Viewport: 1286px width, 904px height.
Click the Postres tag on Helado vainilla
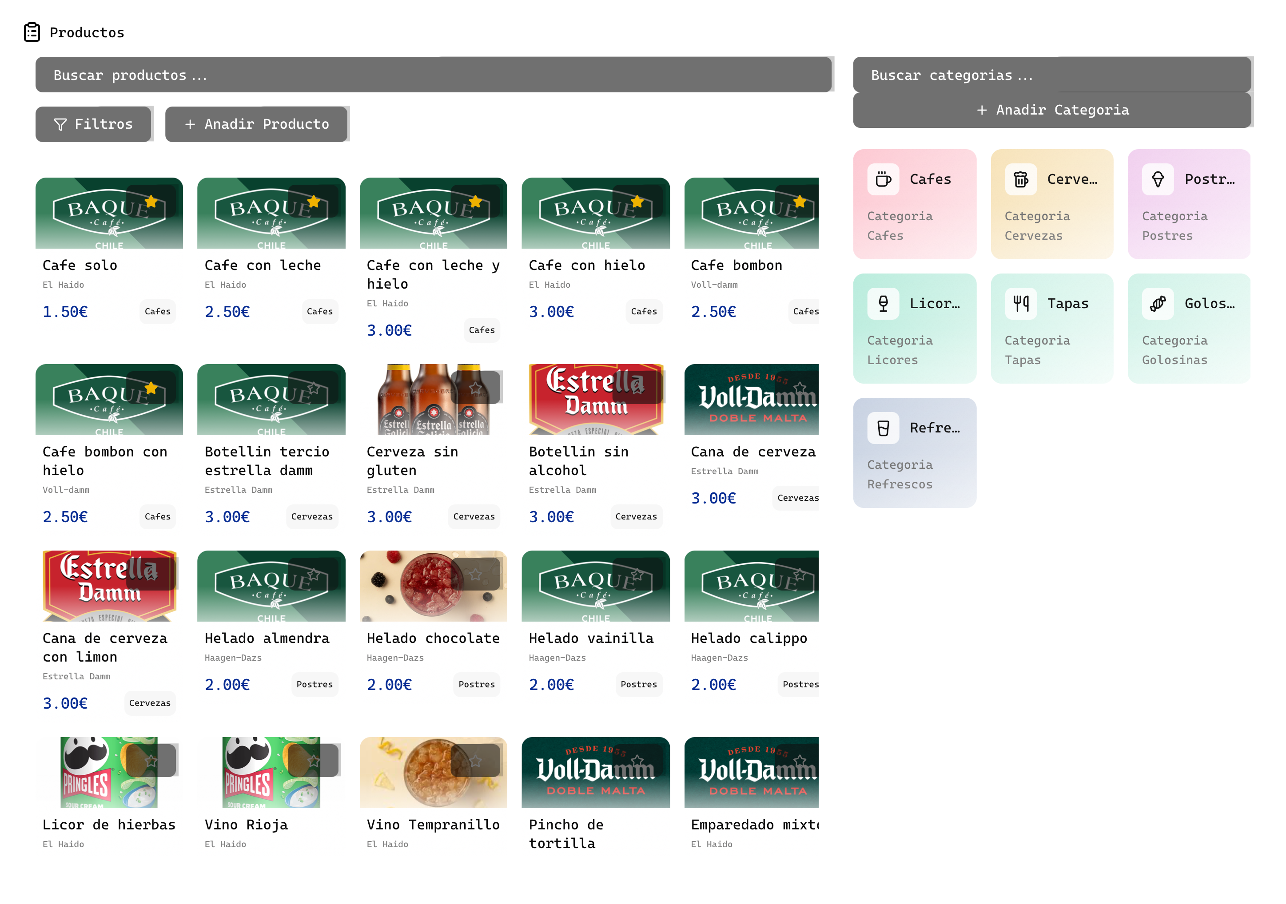(638, 684)
